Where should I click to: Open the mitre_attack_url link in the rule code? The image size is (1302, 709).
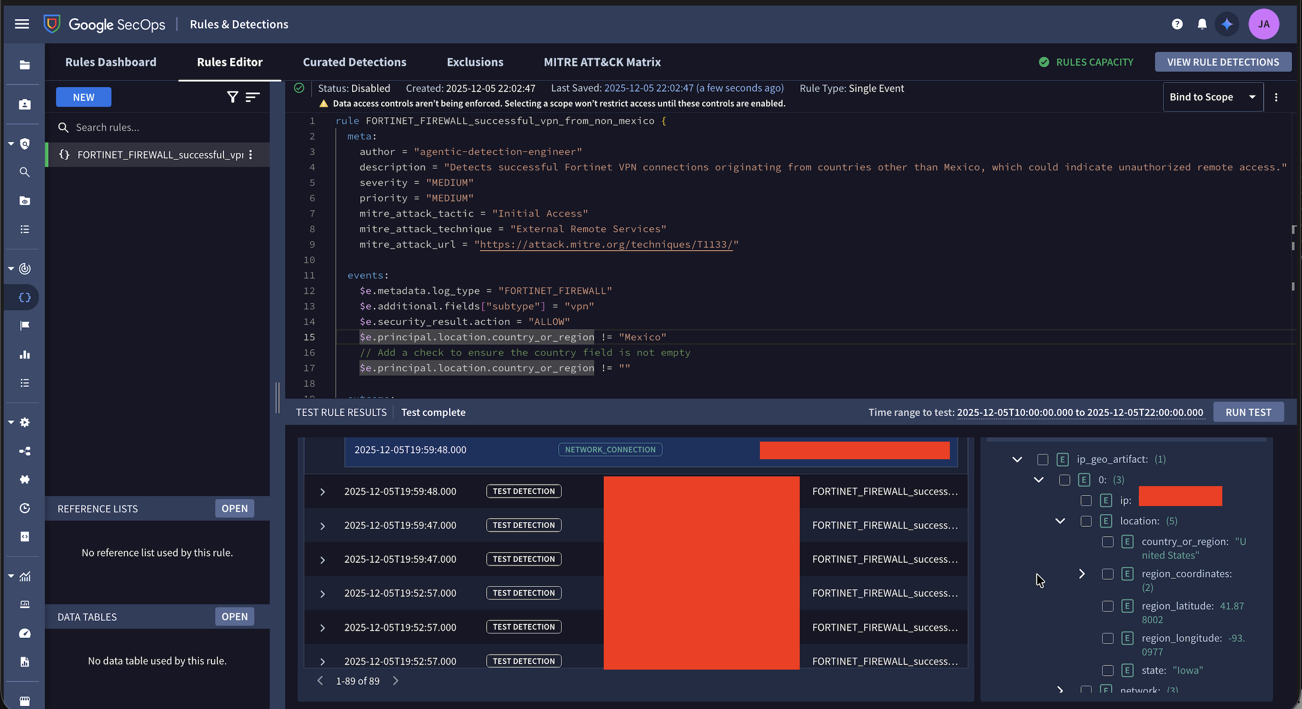[x=606, y=244]
